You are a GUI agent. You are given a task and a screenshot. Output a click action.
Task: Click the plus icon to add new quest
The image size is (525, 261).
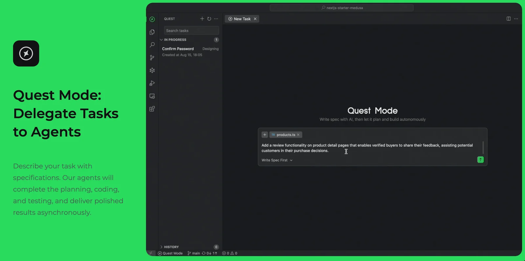coord(202,19)
